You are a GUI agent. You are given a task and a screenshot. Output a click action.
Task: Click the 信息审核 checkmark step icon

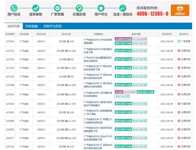coord(36,8)
